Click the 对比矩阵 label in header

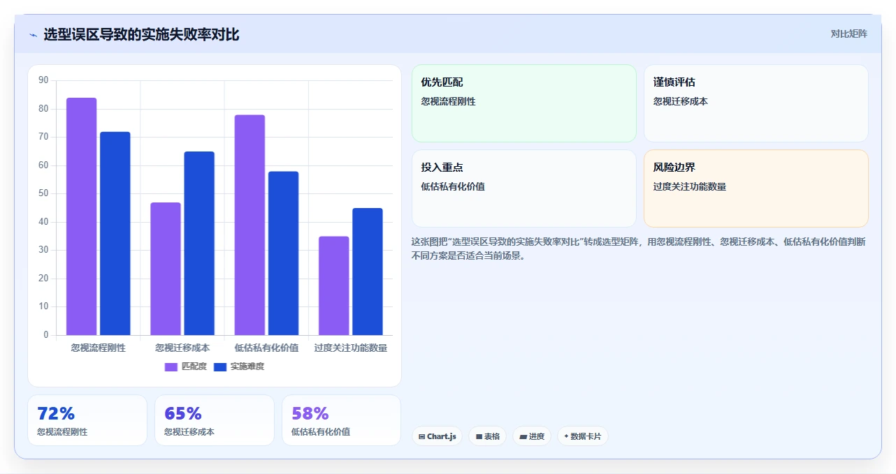[848, 34]
